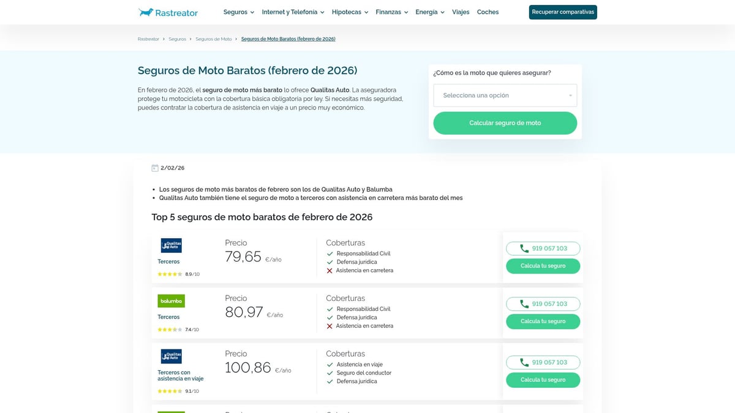
Task: Click the red X beside Asistencia en carretera
Action: [x=330, y=270]
